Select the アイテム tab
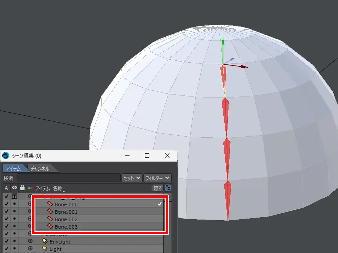 point(14,168)
